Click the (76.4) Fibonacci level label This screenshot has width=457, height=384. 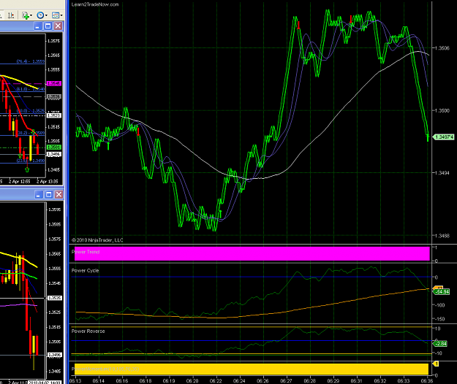pyautogui.click(x=30, y=61)
